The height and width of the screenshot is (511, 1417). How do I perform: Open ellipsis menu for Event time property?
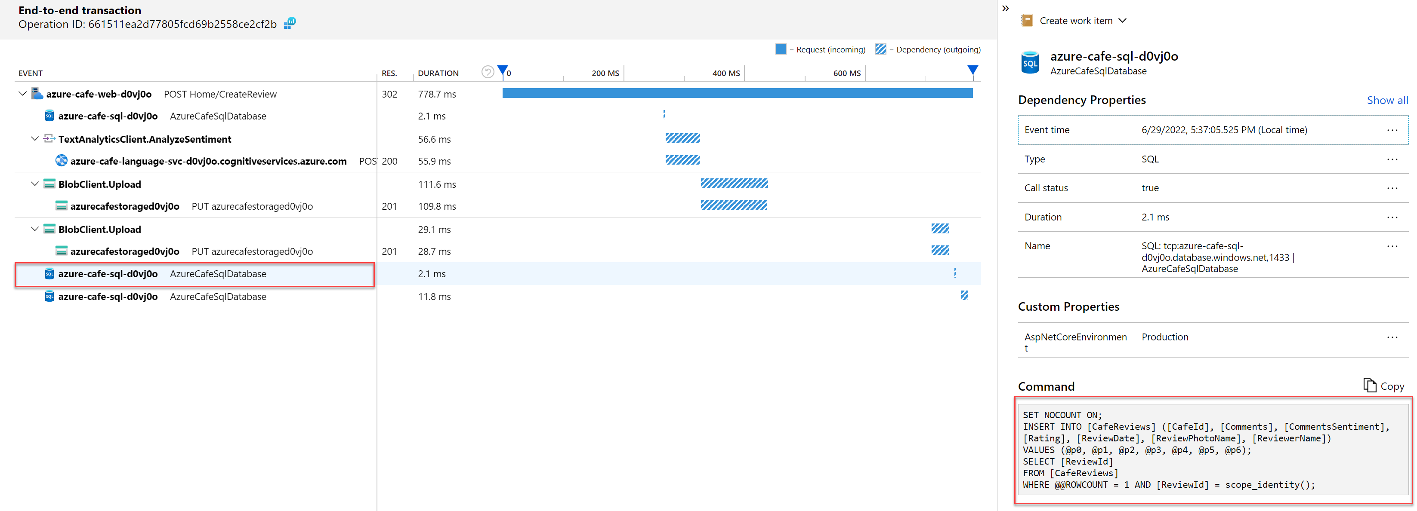pos(1392,130)
